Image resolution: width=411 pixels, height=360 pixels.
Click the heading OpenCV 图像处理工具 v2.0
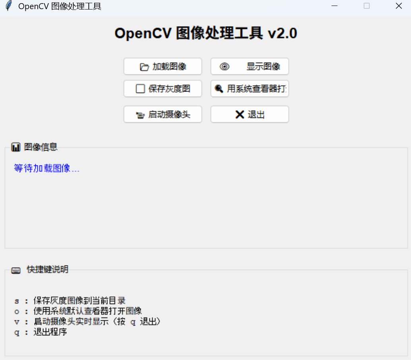coord(206,33)
